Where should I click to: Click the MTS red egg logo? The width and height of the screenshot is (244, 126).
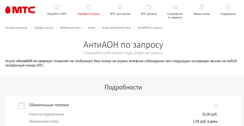(x=8, y=11)
